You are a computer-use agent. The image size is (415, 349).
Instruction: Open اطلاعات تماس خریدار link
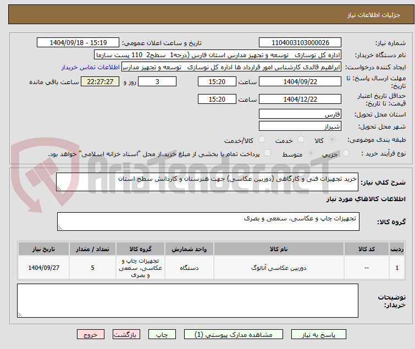[91, 67]
